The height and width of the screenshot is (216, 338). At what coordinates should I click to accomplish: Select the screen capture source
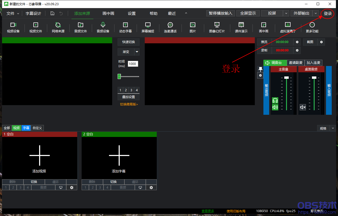pyautogui.click(x=148, y=27)
